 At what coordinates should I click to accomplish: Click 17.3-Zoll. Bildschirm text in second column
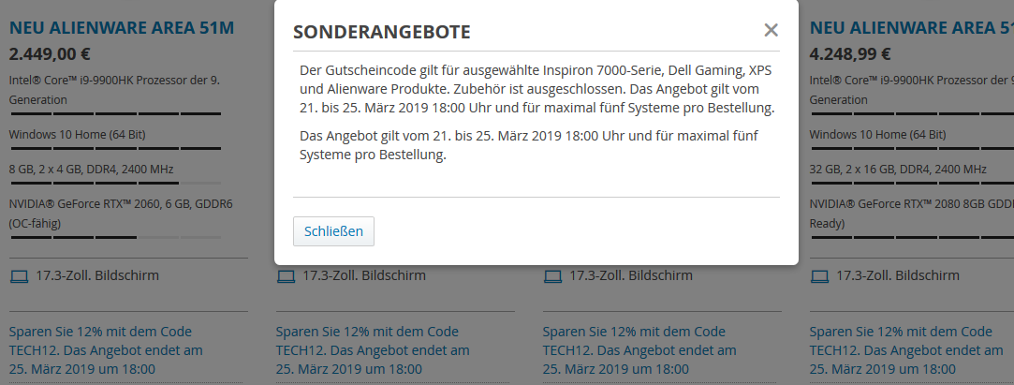click(364, 275)
